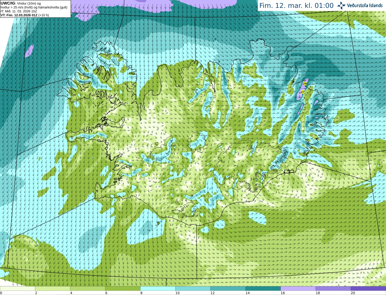Select the 18–20 m/s purple legend swatch

[x=333, y=289]
